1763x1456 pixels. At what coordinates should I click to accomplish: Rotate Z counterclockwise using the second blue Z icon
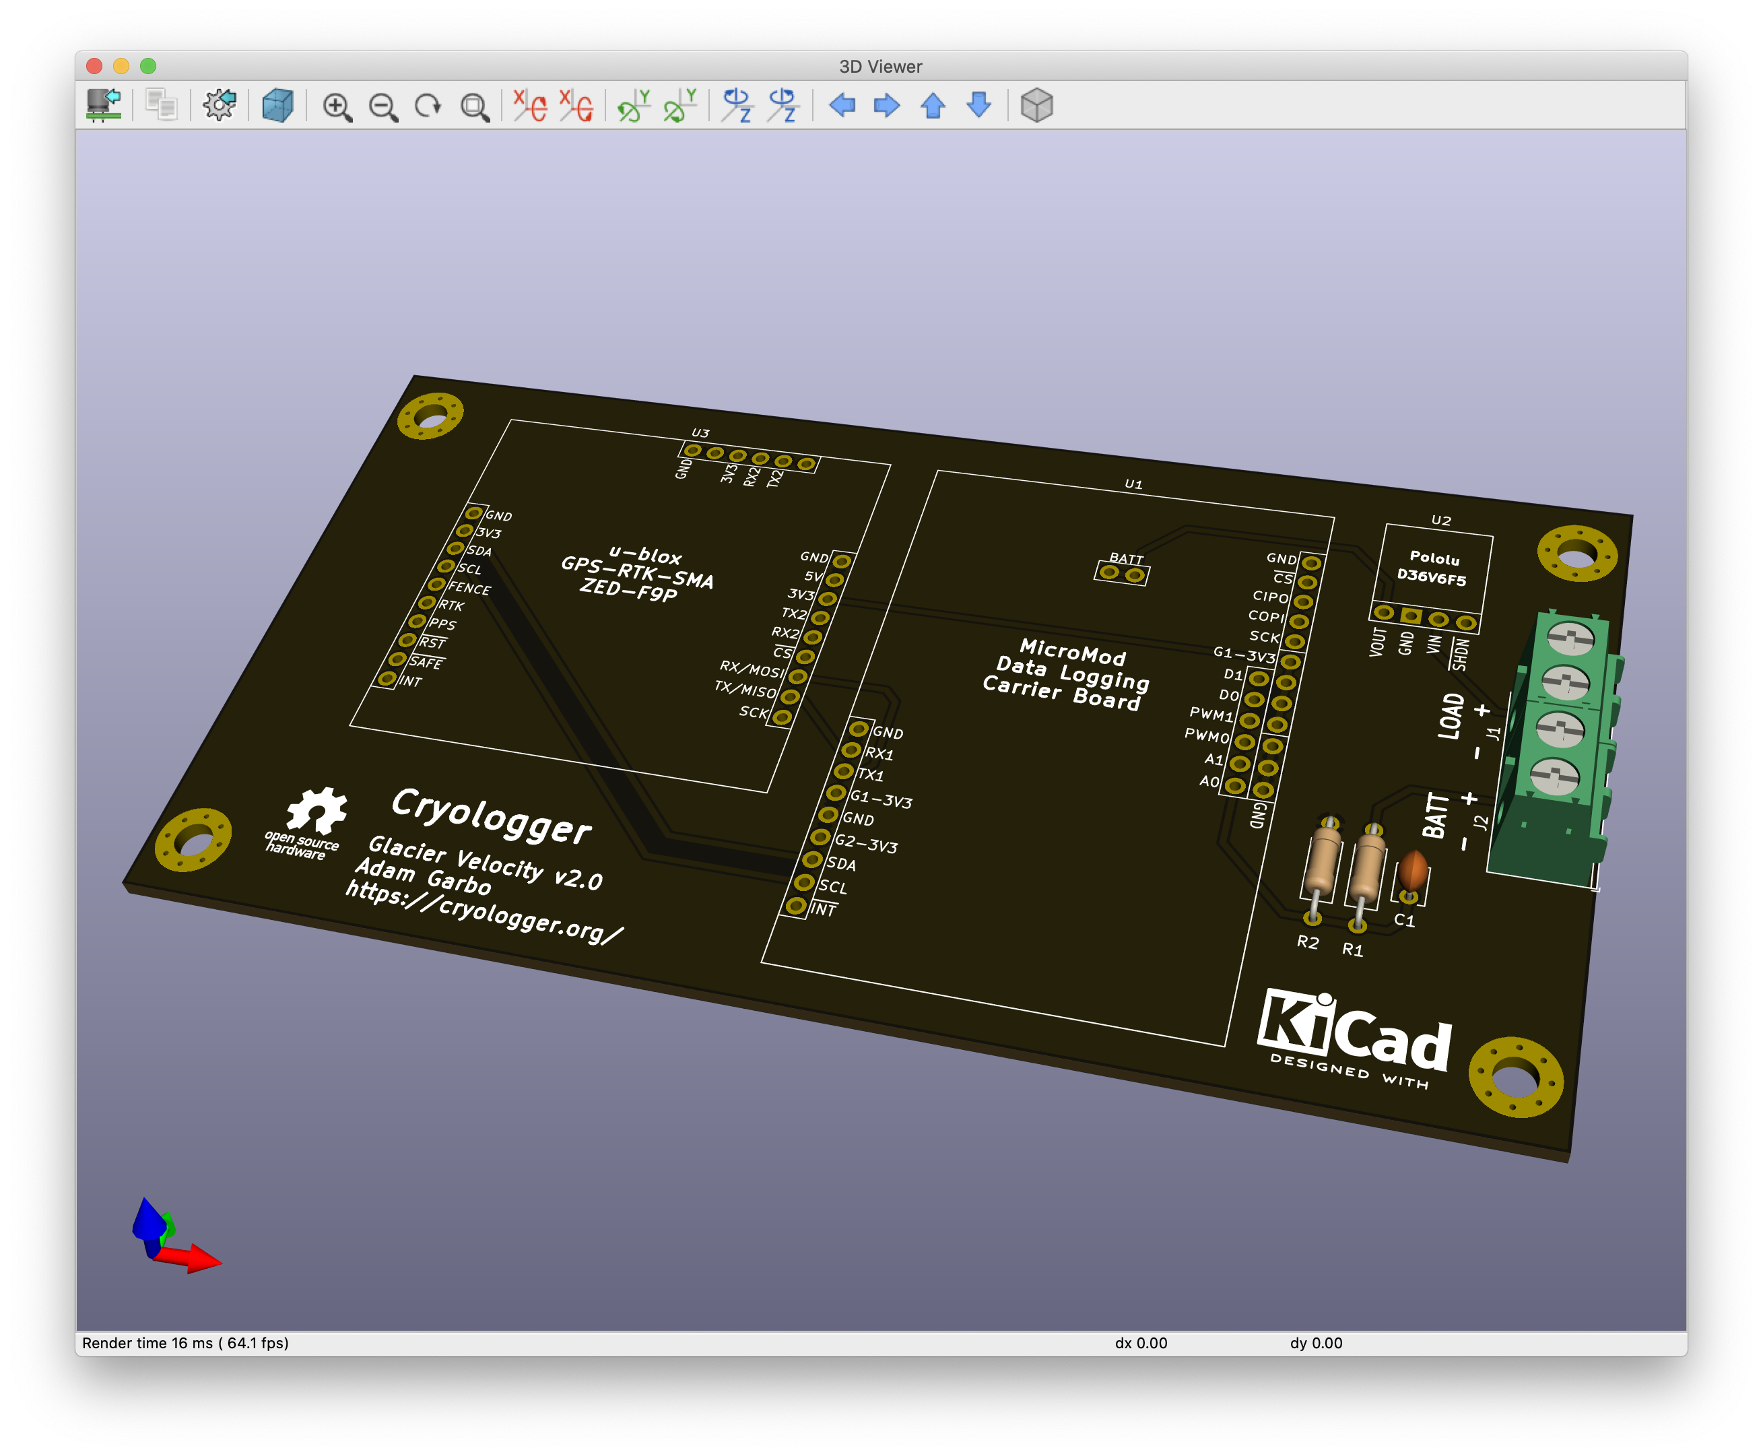[783, 106]
